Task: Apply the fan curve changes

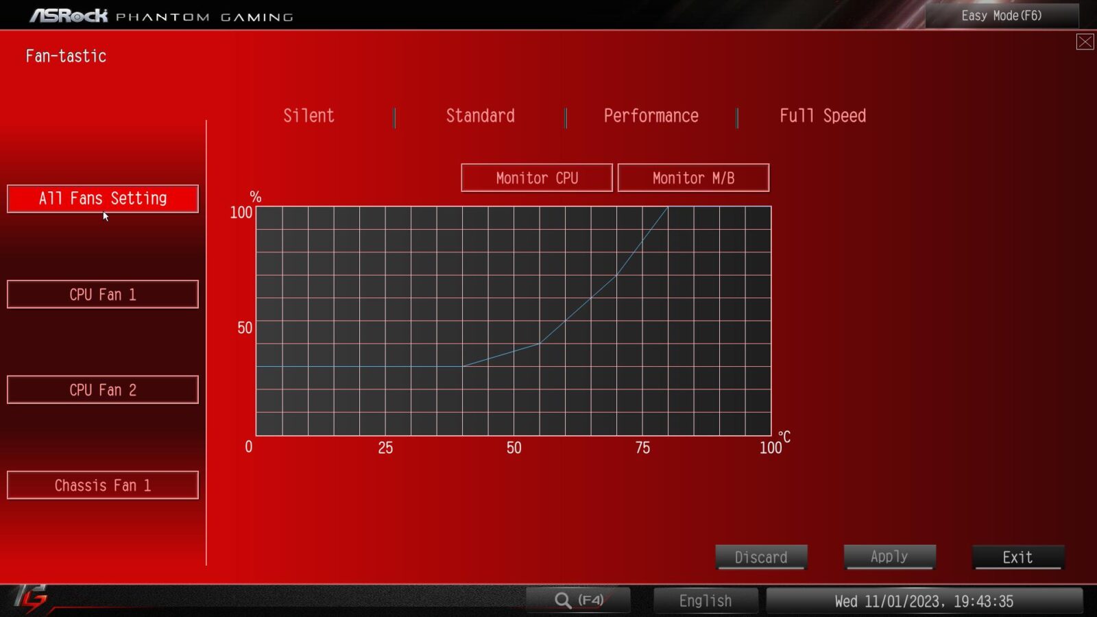Action: pyautogui.click(x=889, y=557)
